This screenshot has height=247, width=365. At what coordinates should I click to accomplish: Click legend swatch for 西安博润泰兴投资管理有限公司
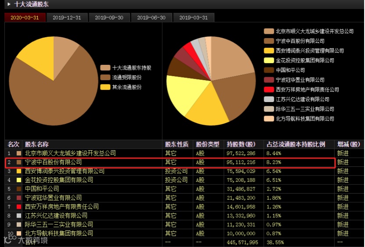coord(269,51)
